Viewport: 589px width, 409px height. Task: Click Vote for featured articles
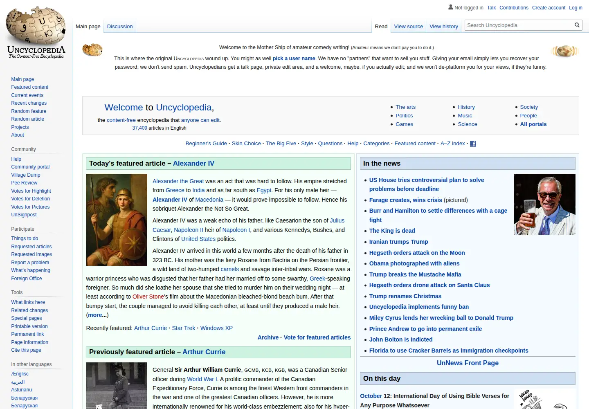pyautogui.click(x=317, y=337)
